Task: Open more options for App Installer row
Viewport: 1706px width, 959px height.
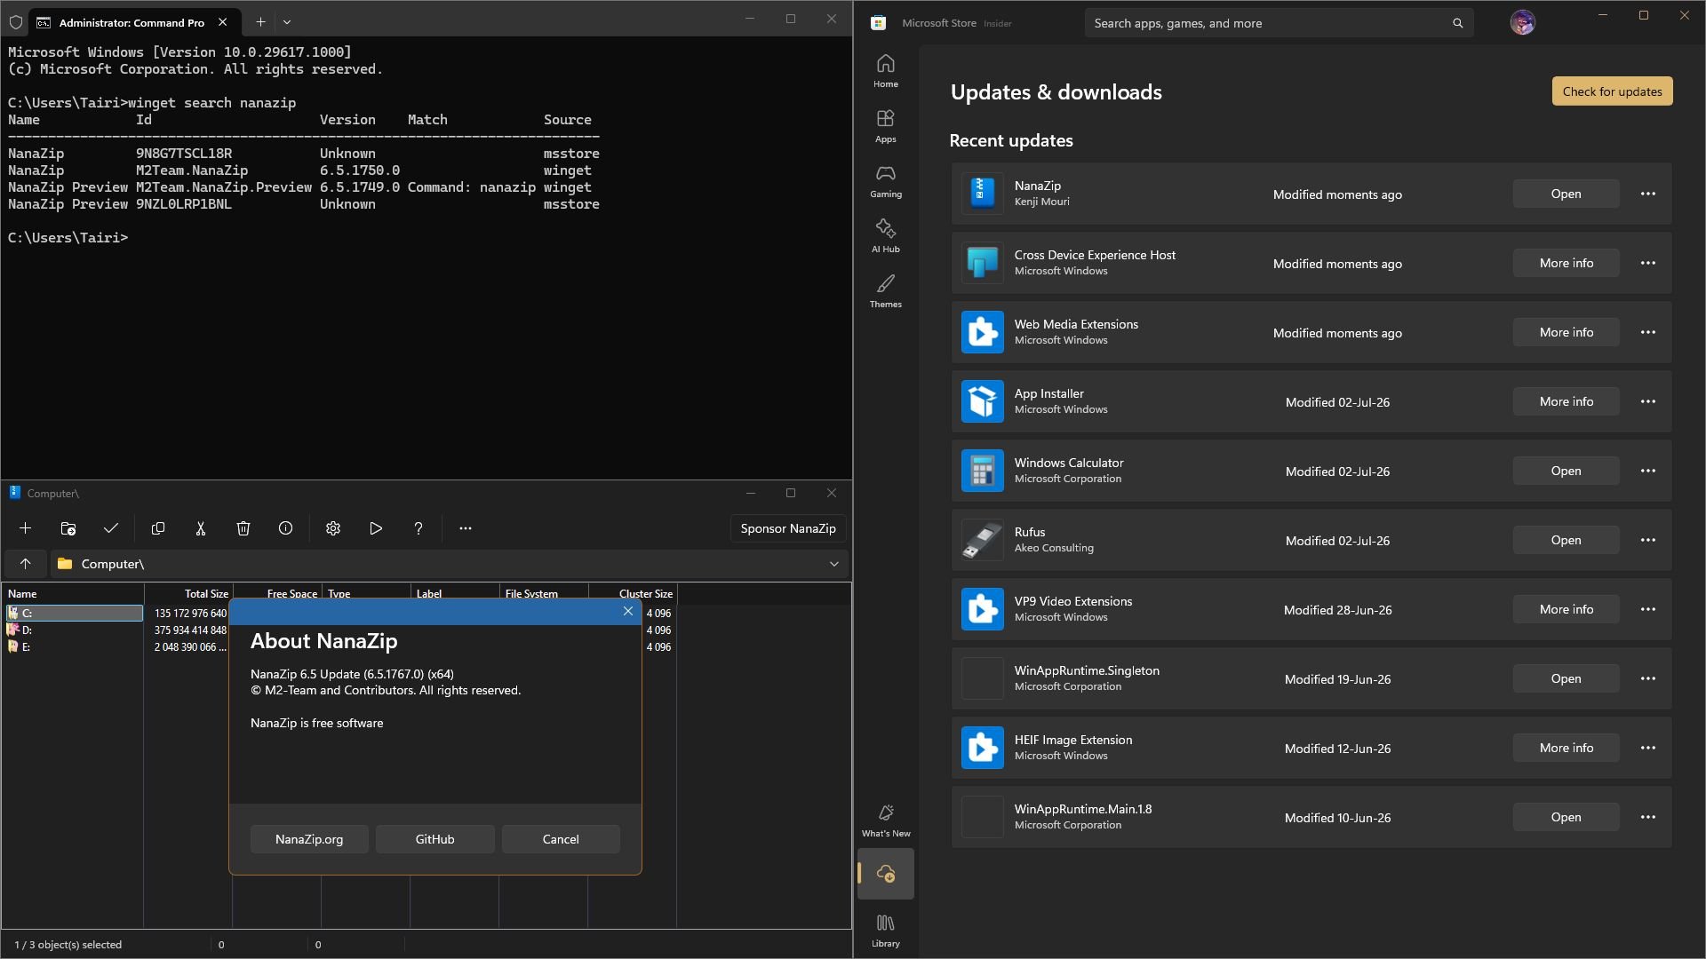Action: (x=1648, y=401)
